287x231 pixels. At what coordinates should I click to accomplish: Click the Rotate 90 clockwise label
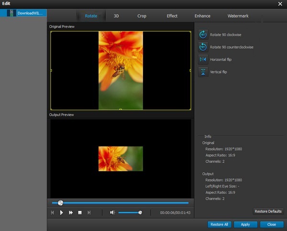click(225, 35)
